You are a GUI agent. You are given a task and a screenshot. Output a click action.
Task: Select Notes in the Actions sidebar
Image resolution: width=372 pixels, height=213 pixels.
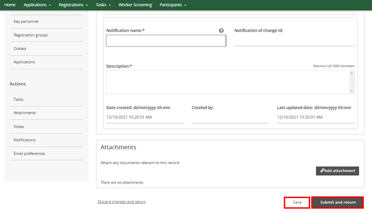click(19, 127)
